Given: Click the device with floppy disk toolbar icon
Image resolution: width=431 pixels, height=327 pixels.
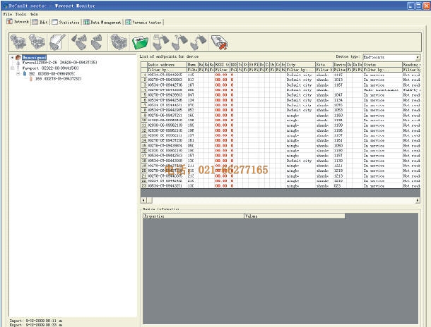Looking at the screenshot, I should point(161,42).
